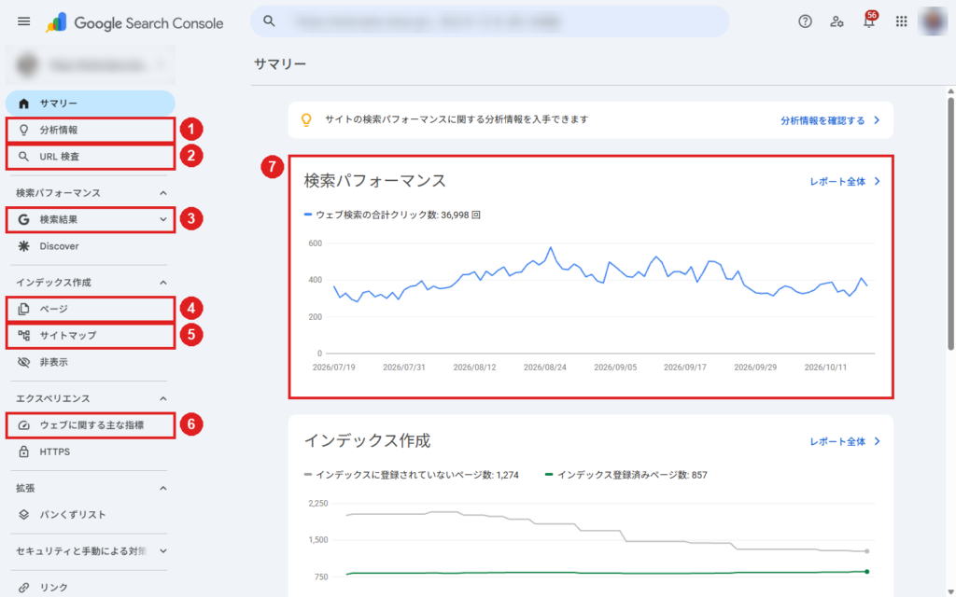Image resolution: width=956 pixels, height=597 pixels.
Task: Open the notifications bell with 56 badge
Action: [869, 21]
